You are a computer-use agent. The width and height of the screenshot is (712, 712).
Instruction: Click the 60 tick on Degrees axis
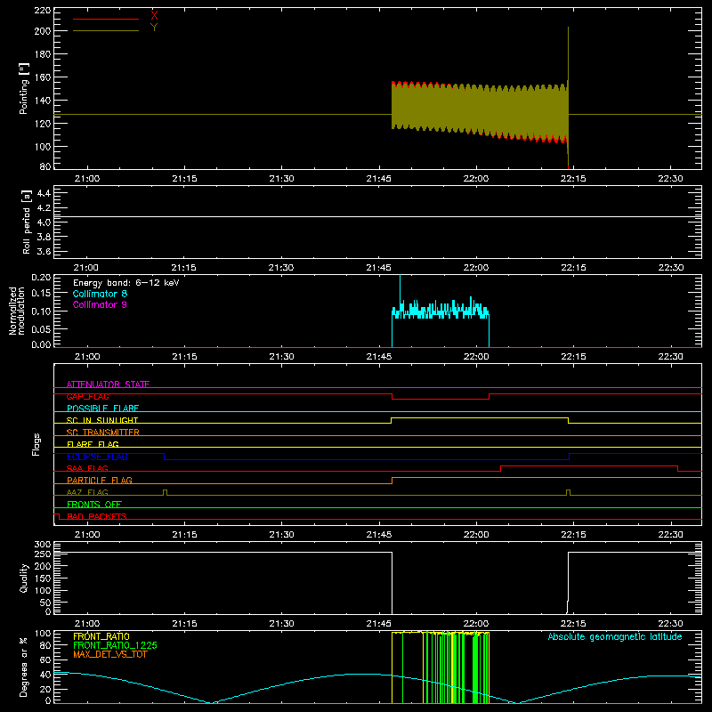point(45,659)
